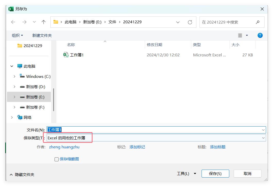Expand the Windows (C:) drive node
Screen dimensions: 273x186
(14, 76)
